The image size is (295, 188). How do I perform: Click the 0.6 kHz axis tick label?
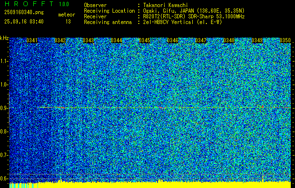[3, 179]
